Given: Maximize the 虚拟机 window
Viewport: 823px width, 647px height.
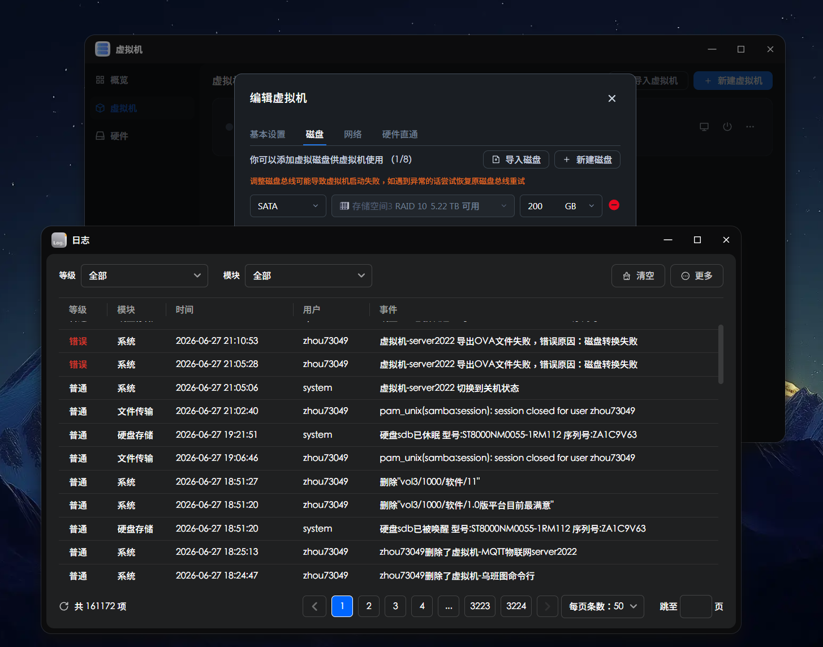Looking at the screenshot, I should click(x=741, y=49).
